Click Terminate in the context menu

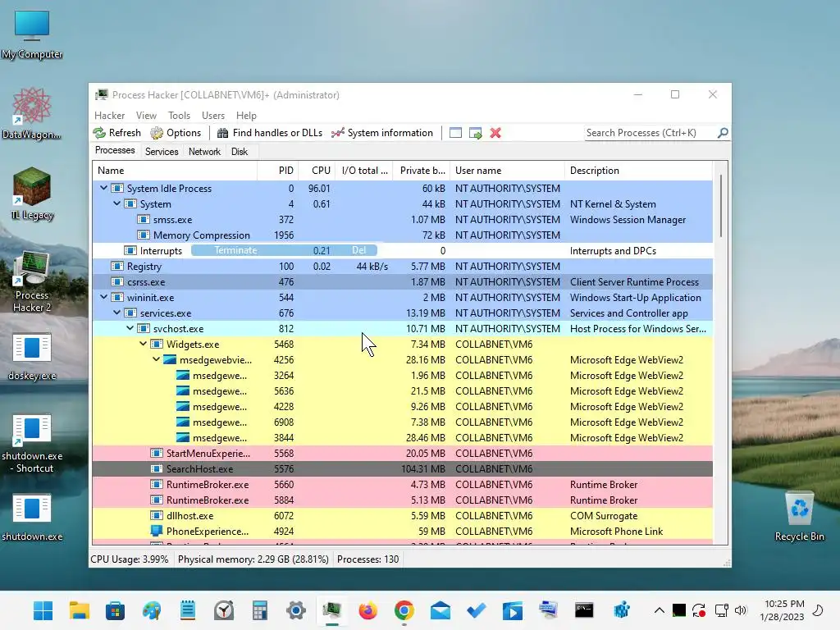pos(284,250)
